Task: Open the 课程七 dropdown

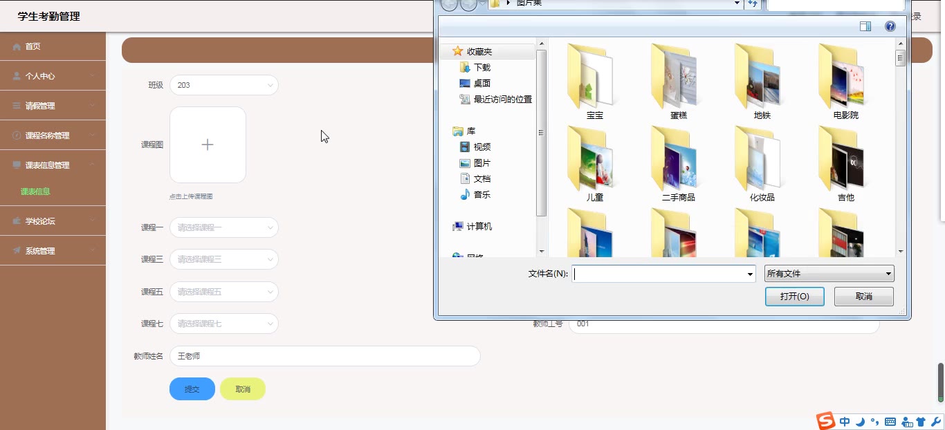Action: (x=224, y=324)
